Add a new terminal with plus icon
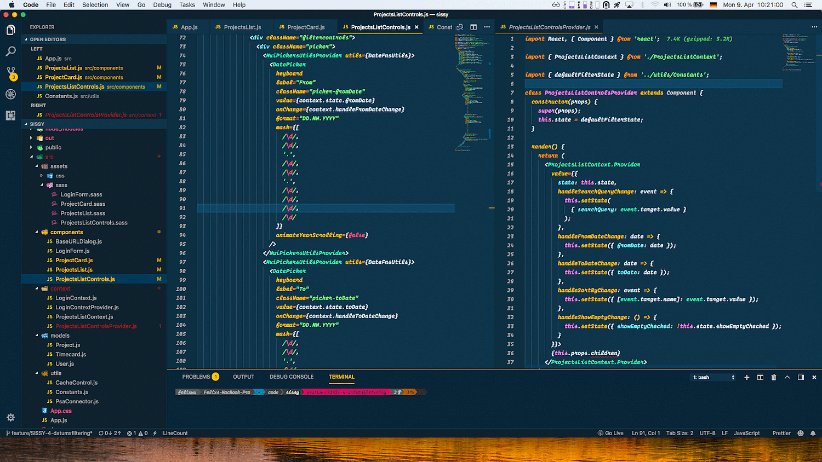822x462 pixels. click(746, 377)
